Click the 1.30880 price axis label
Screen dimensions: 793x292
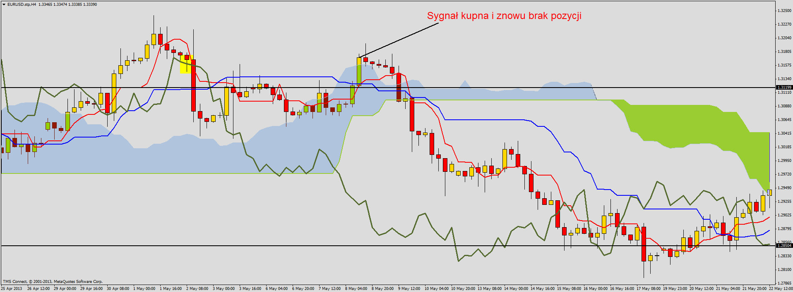click(784, 106)
